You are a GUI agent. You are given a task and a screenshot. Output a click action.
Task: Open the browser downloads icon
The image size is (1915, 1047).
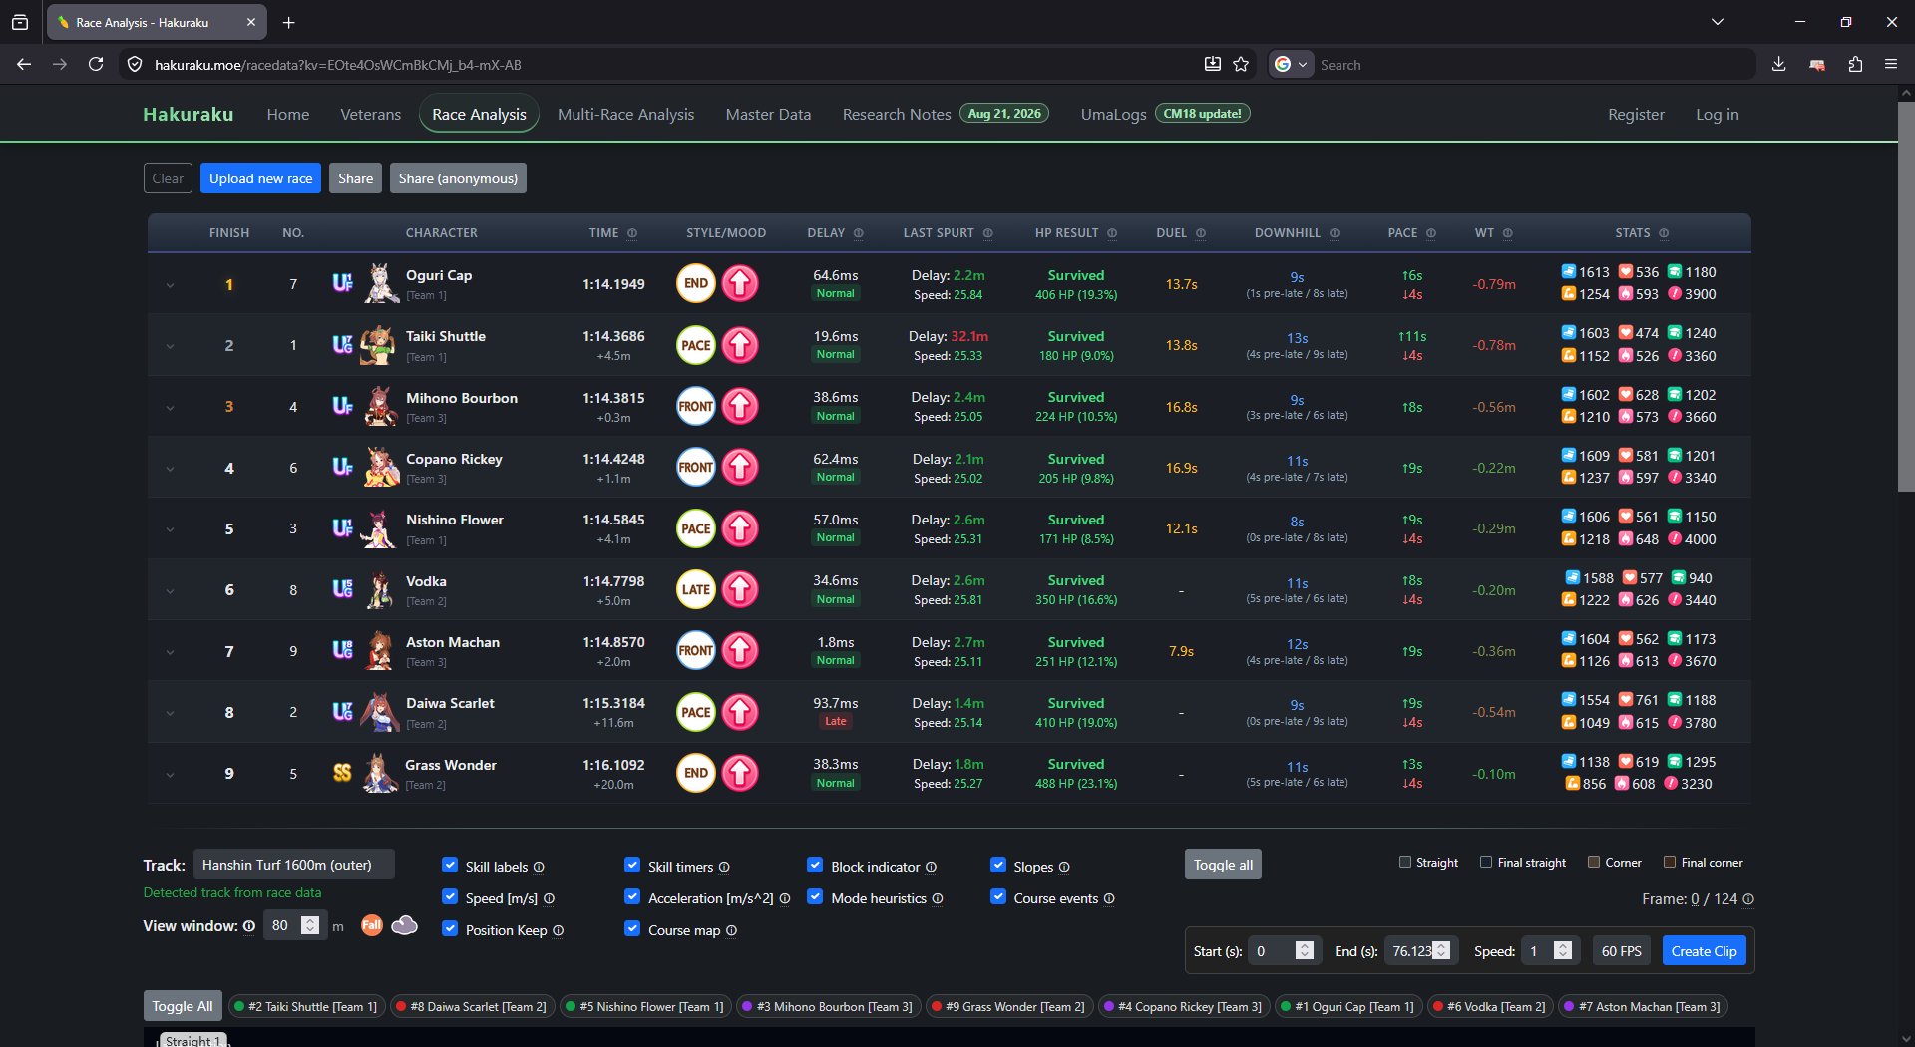[x=1778, y=64]
